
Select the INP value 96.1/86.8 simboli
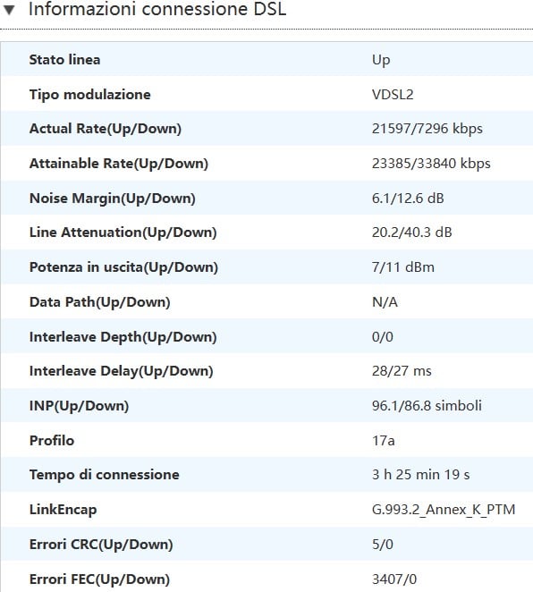[x=427, y=406]
